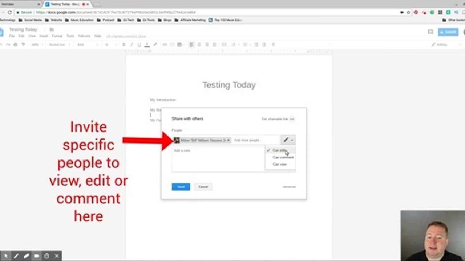Open the Advanced sharing link
465x261 pixels.
[x=289, y=187]
